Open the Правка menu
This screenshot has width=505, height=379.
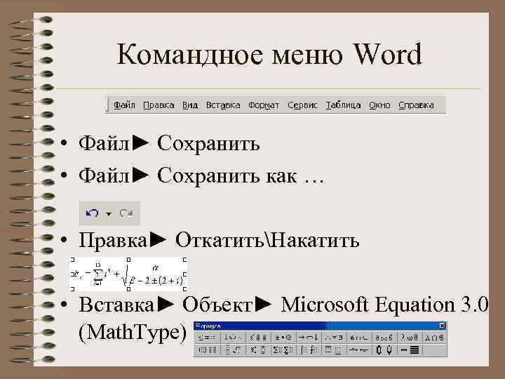tap(159, 105)
